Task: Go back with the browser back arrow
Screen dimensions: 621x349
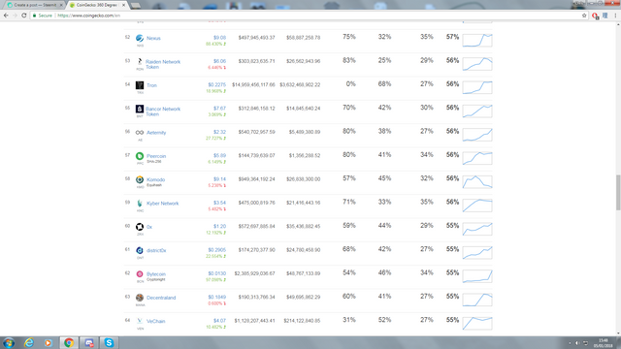Action: [x=6, y=16]
